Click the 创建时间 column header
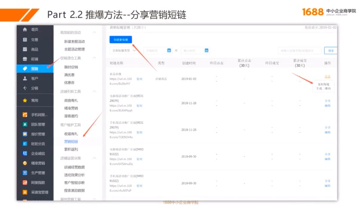 pos(189,63)
